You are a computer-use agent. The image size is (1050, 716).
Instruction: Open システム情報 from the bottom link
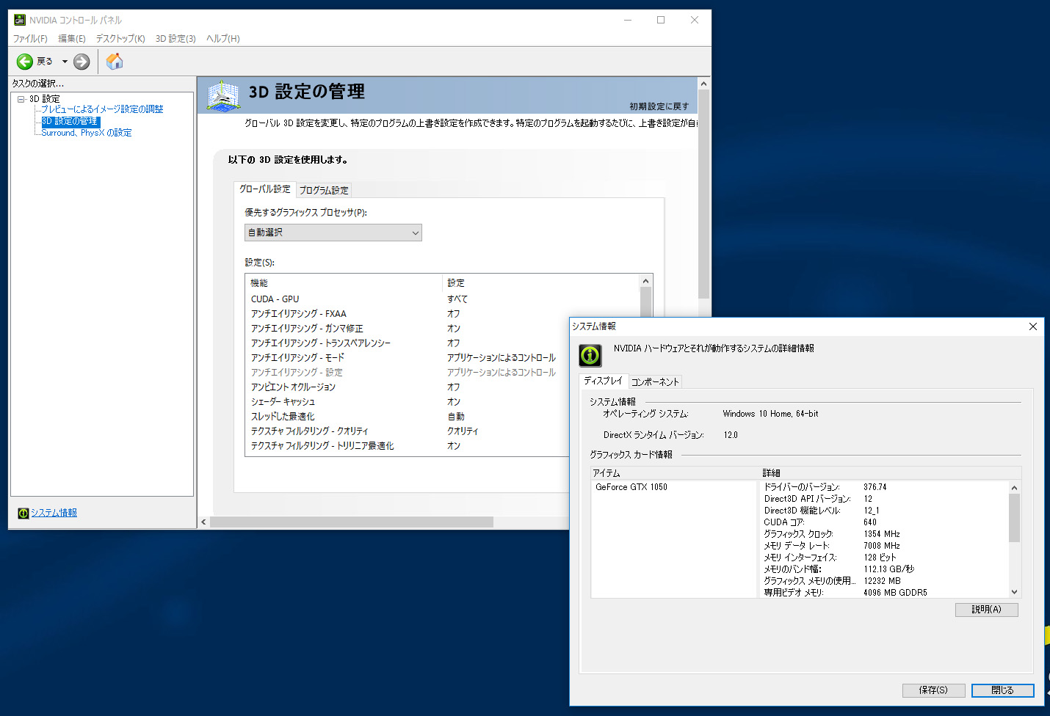pyautogui.click(x=53, y=512)
